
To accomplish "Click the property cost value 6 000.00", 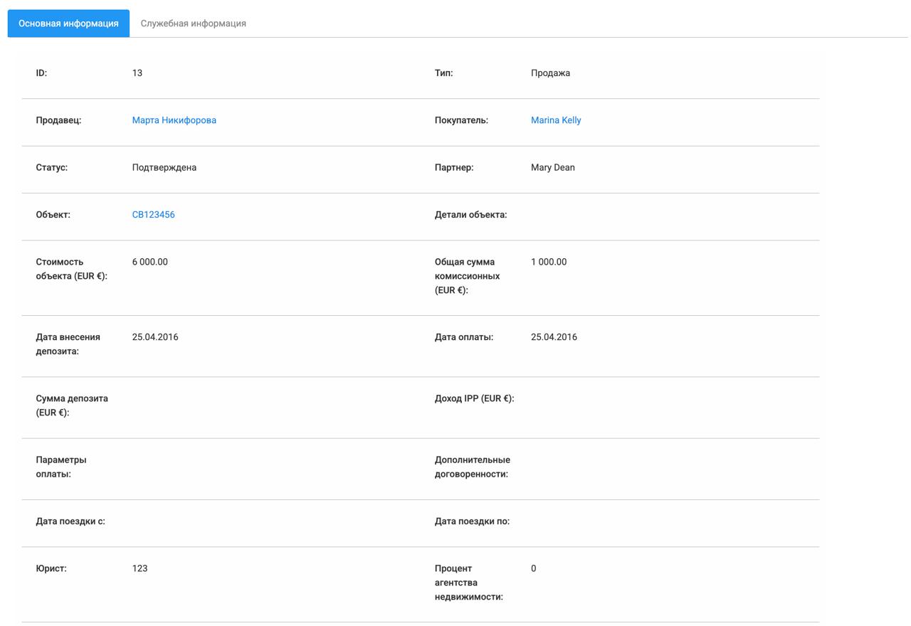I will [150, 262].
